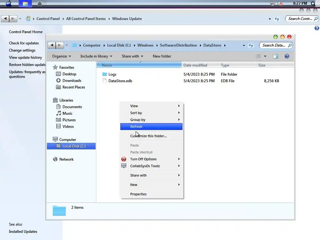Click SoftwareDistribution breadcrumb segment

178,45
